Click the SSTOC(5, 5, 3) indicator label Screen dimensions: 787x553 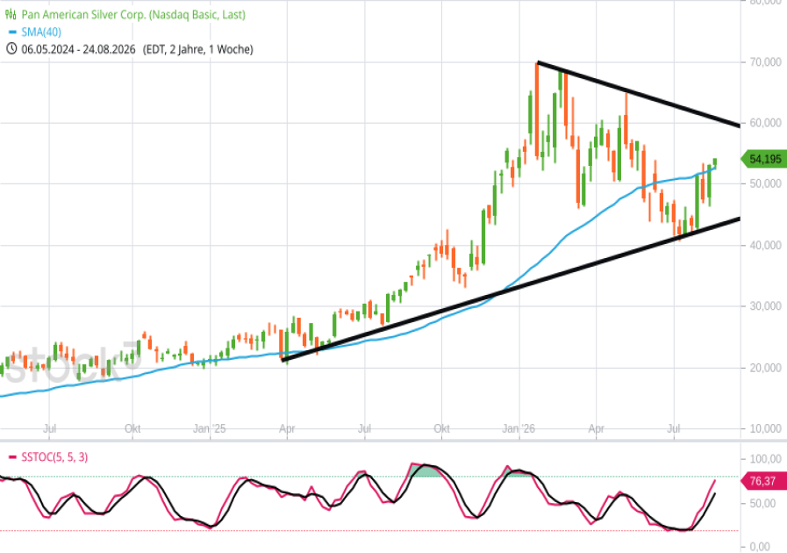pos(54,457)
